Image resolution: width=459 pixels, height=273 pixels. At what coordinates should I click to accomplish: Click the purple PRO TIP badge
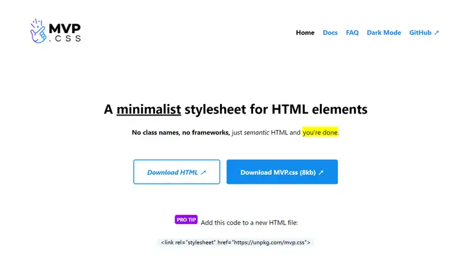186,219
